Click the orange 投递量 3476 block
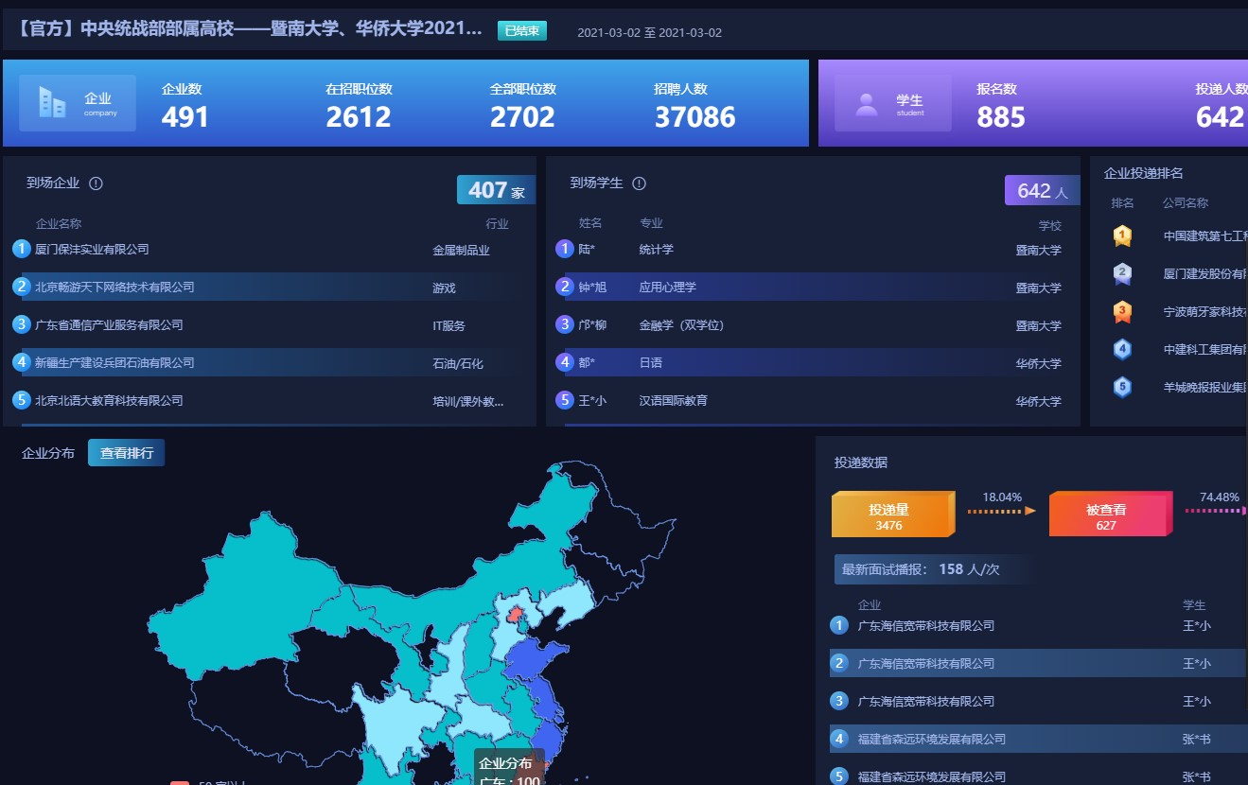 pos(894,515)
